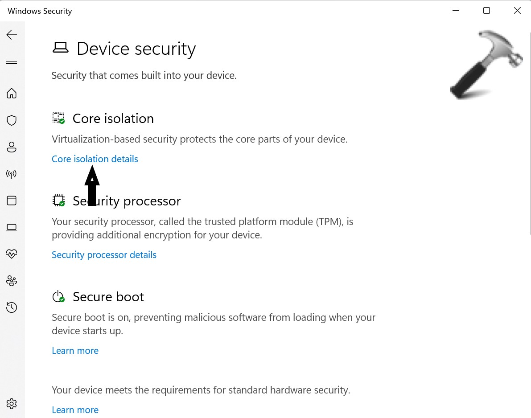The height and width of the screenshot is (418, 531).
Task: Click Learn more under hardware security
Action: [75, 410]
